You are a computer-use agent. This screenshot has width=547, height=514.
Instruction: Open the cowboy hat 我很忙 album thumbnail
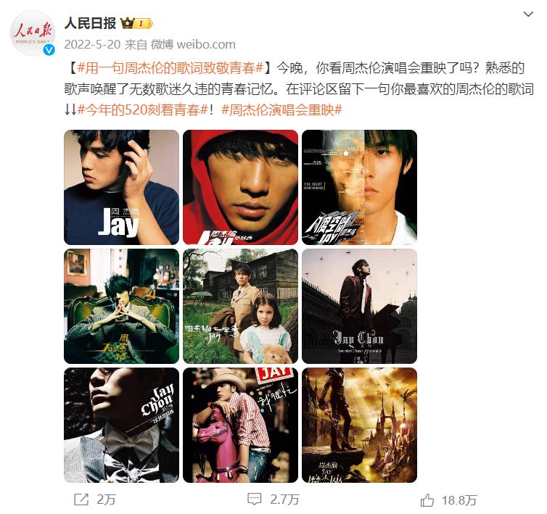(x=240, y=425)
